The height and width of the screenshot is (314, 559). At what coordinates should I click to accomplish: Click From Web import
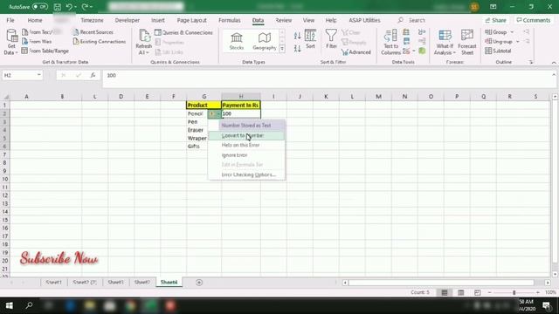(37, 41)
